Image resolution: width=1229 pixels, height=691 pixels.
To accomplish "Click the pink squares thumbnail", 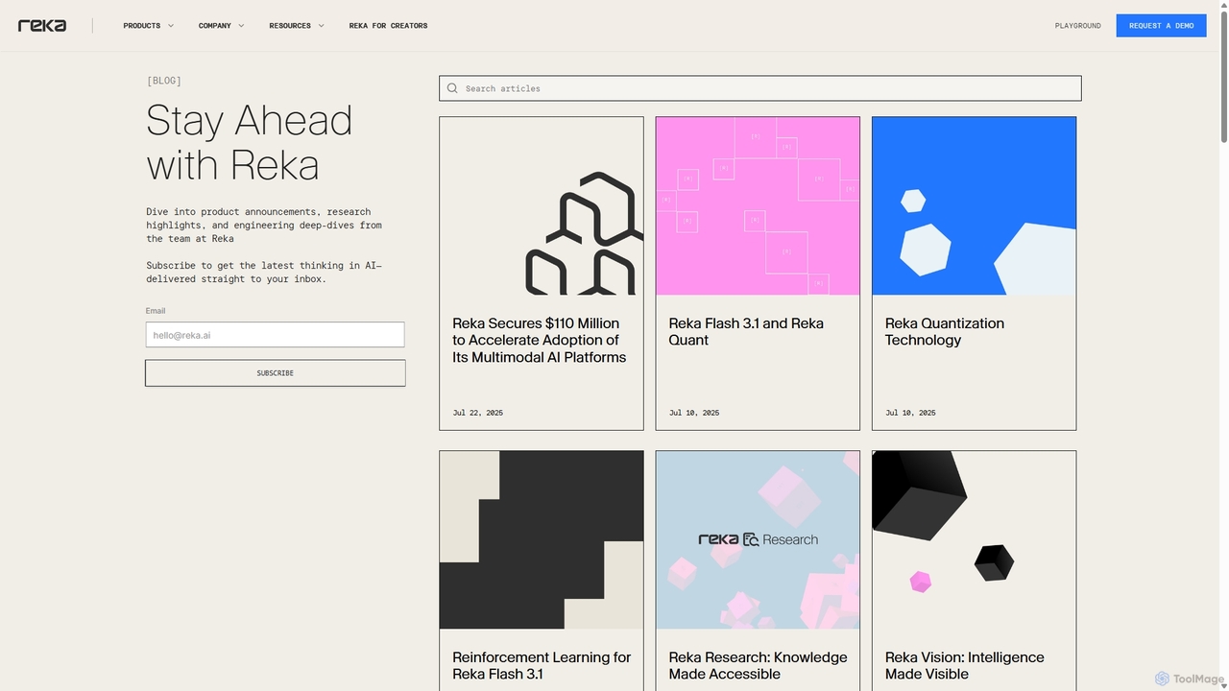I will click(x=758, y=206).
